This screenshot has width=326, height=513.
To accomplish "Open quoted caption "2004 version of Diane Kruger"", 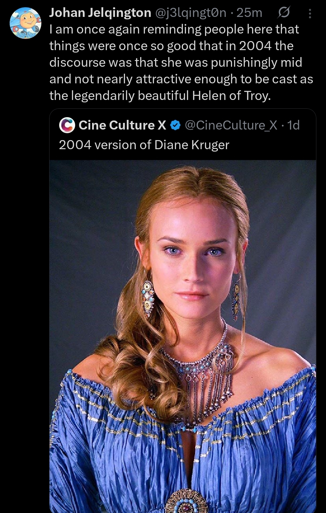I will click(144, 145).
